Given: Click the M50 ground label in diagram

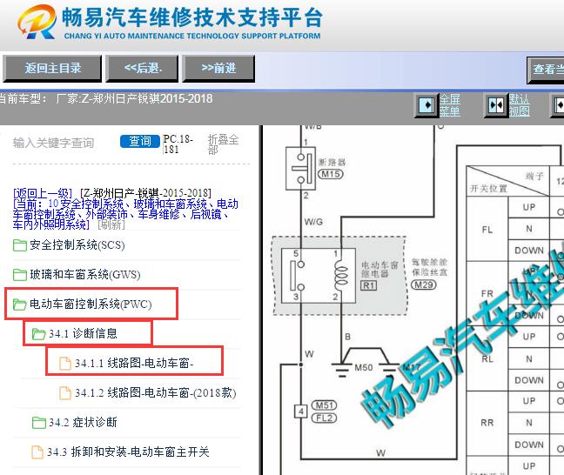Looking at the screenshot, I should [x=364, y=367].
